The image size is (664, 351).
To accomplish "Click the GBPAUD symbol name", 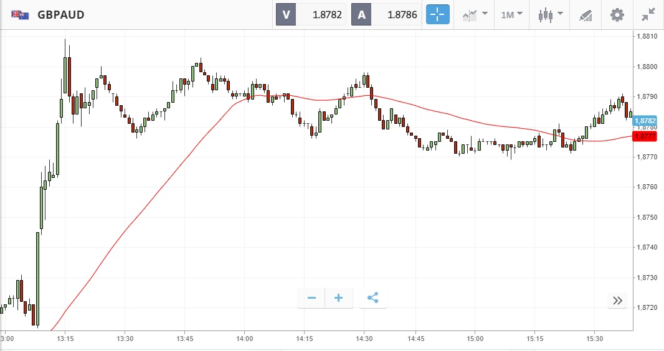I will coord(61,14).
